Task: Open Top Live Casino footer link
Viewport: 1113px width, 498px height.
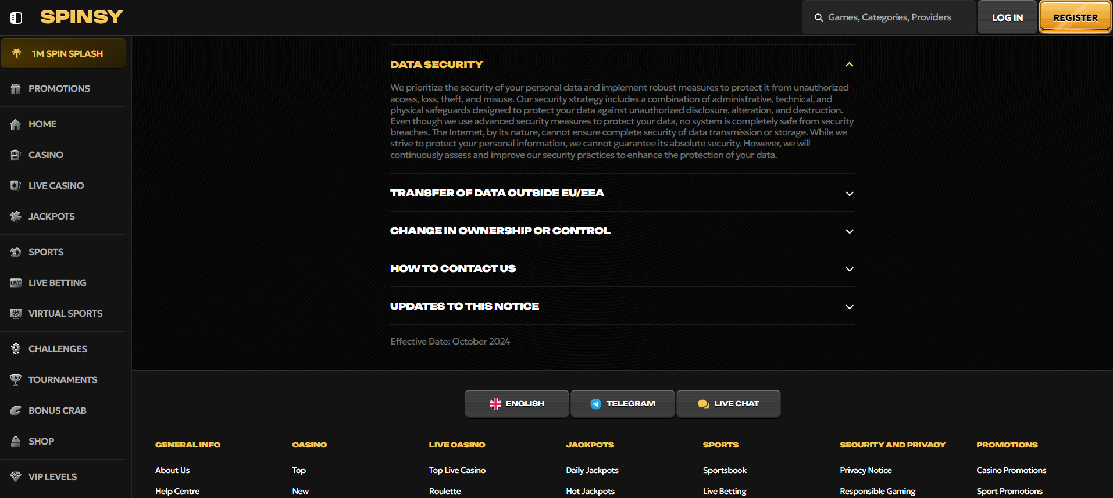Action: (x=457, y=471)
